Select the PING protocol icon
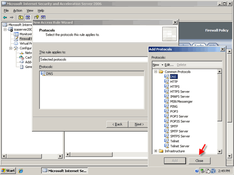The image size is (234, 175). (x=167, y=106)
